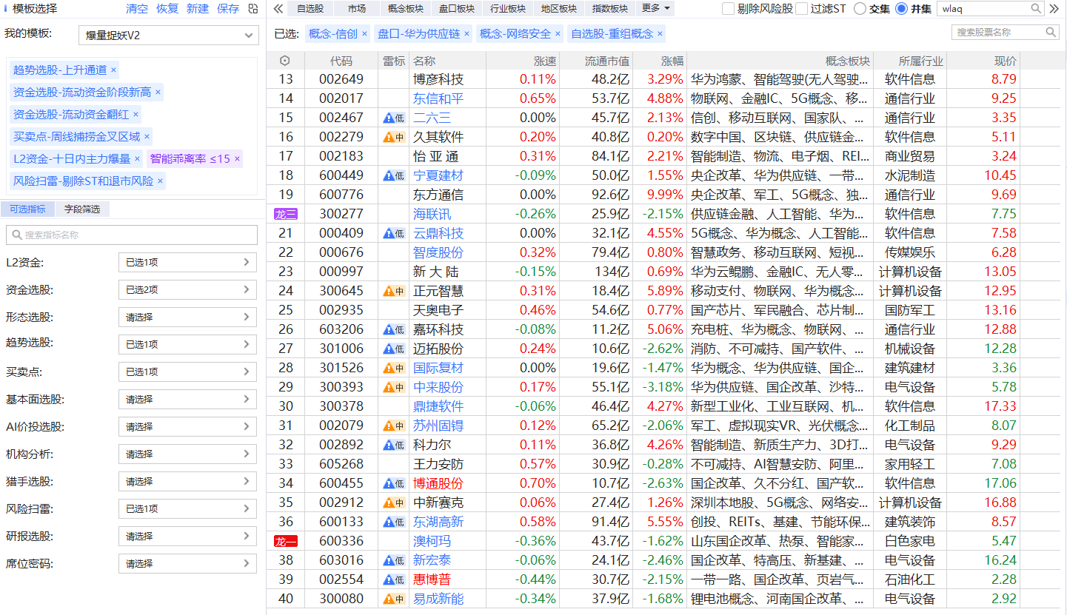
Task: Enable the 剔除风险股 checkbox
Action: 728,9
